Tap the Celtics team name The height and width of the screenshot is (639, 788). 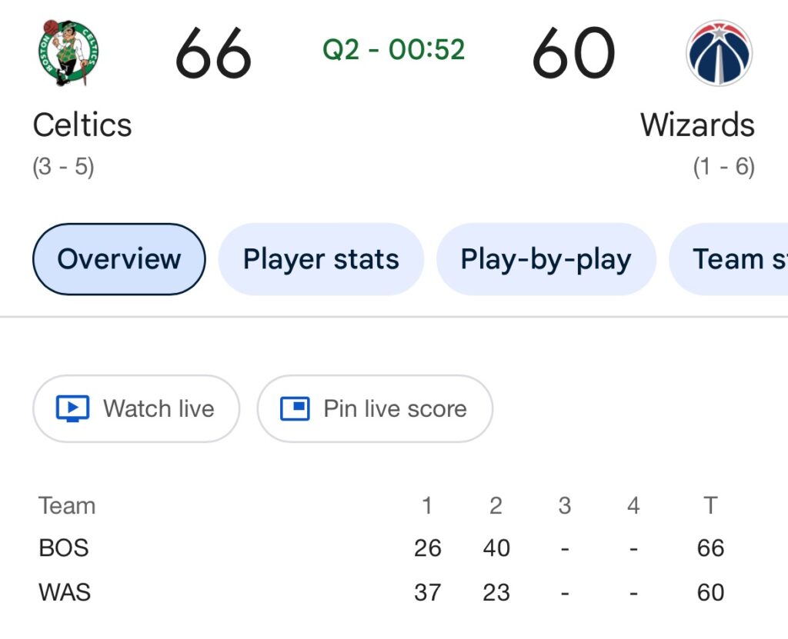(x=82, y=125)
